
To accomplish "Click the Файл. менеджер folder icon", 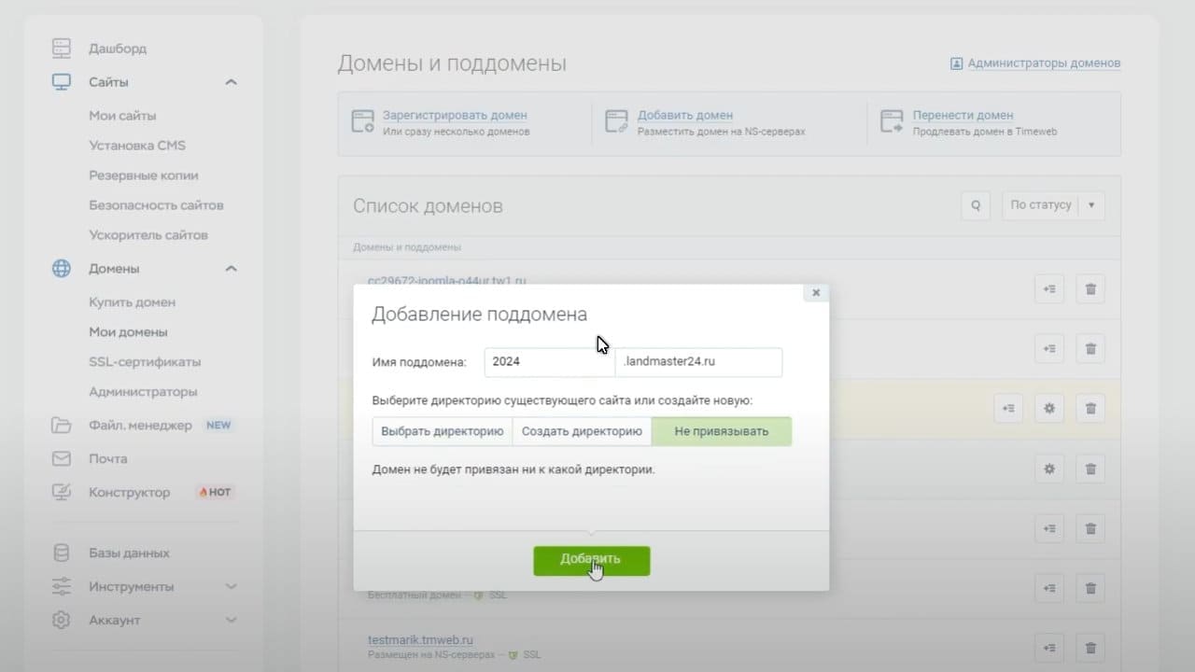I will [61, 426].
